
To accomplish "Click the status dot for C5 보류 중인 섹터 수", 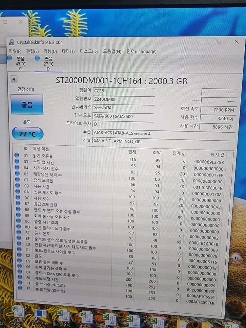I will (x=20, y=260).
